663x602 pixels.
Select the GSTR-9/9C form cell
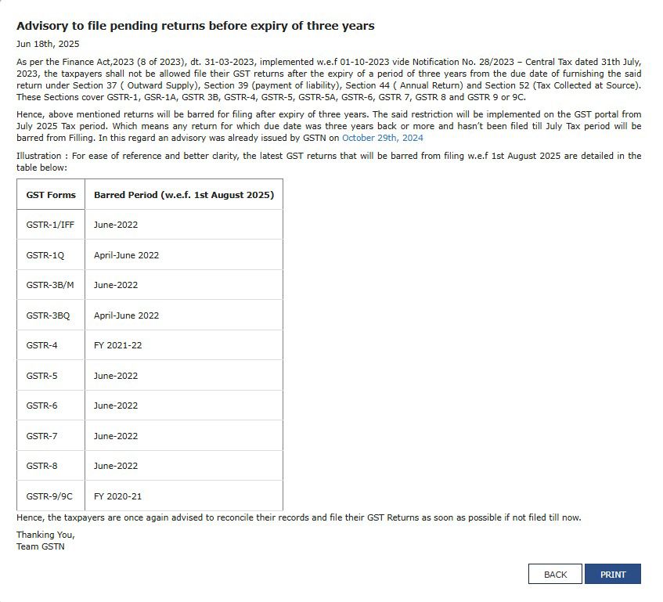click(49, 496)
